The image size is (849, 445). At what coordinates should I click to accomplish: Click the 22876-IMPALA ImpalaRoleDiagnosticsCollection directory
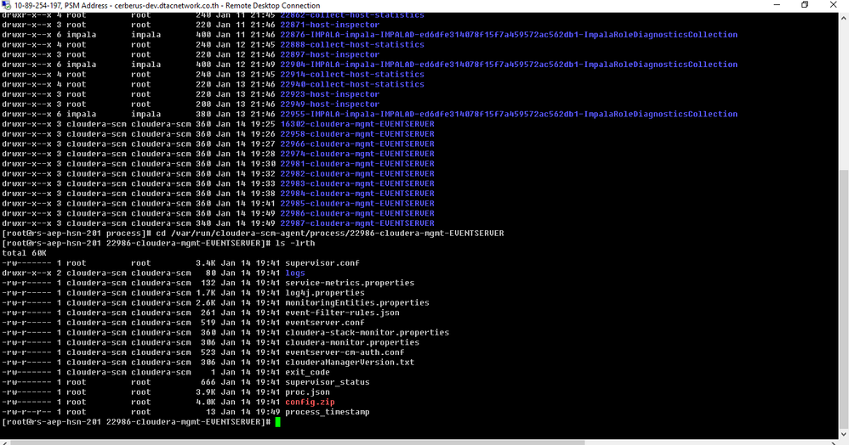pyautogui.click(x=509, y=35)
